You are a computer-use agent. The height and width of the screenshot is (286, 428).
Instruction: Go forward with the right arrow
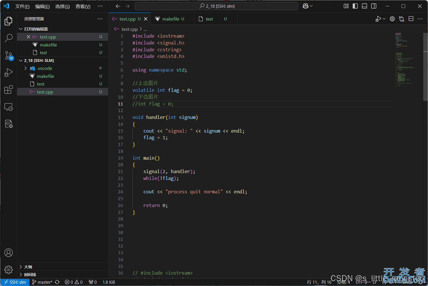[x=127, y=6]
